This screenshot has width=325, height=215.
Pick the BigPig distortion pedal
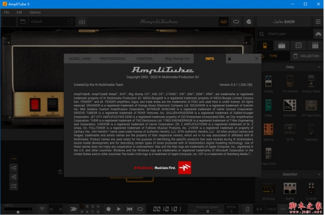tap(290, 191)
